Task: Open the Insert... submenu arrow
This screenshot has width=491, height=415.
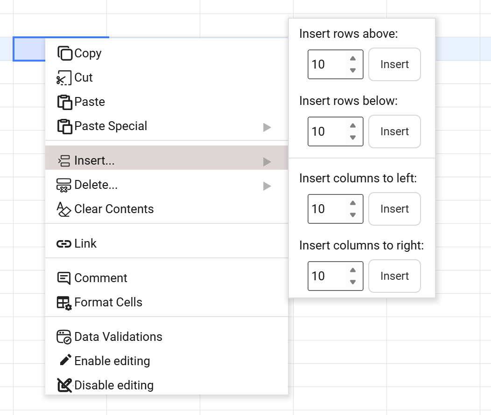Action: 267,161
